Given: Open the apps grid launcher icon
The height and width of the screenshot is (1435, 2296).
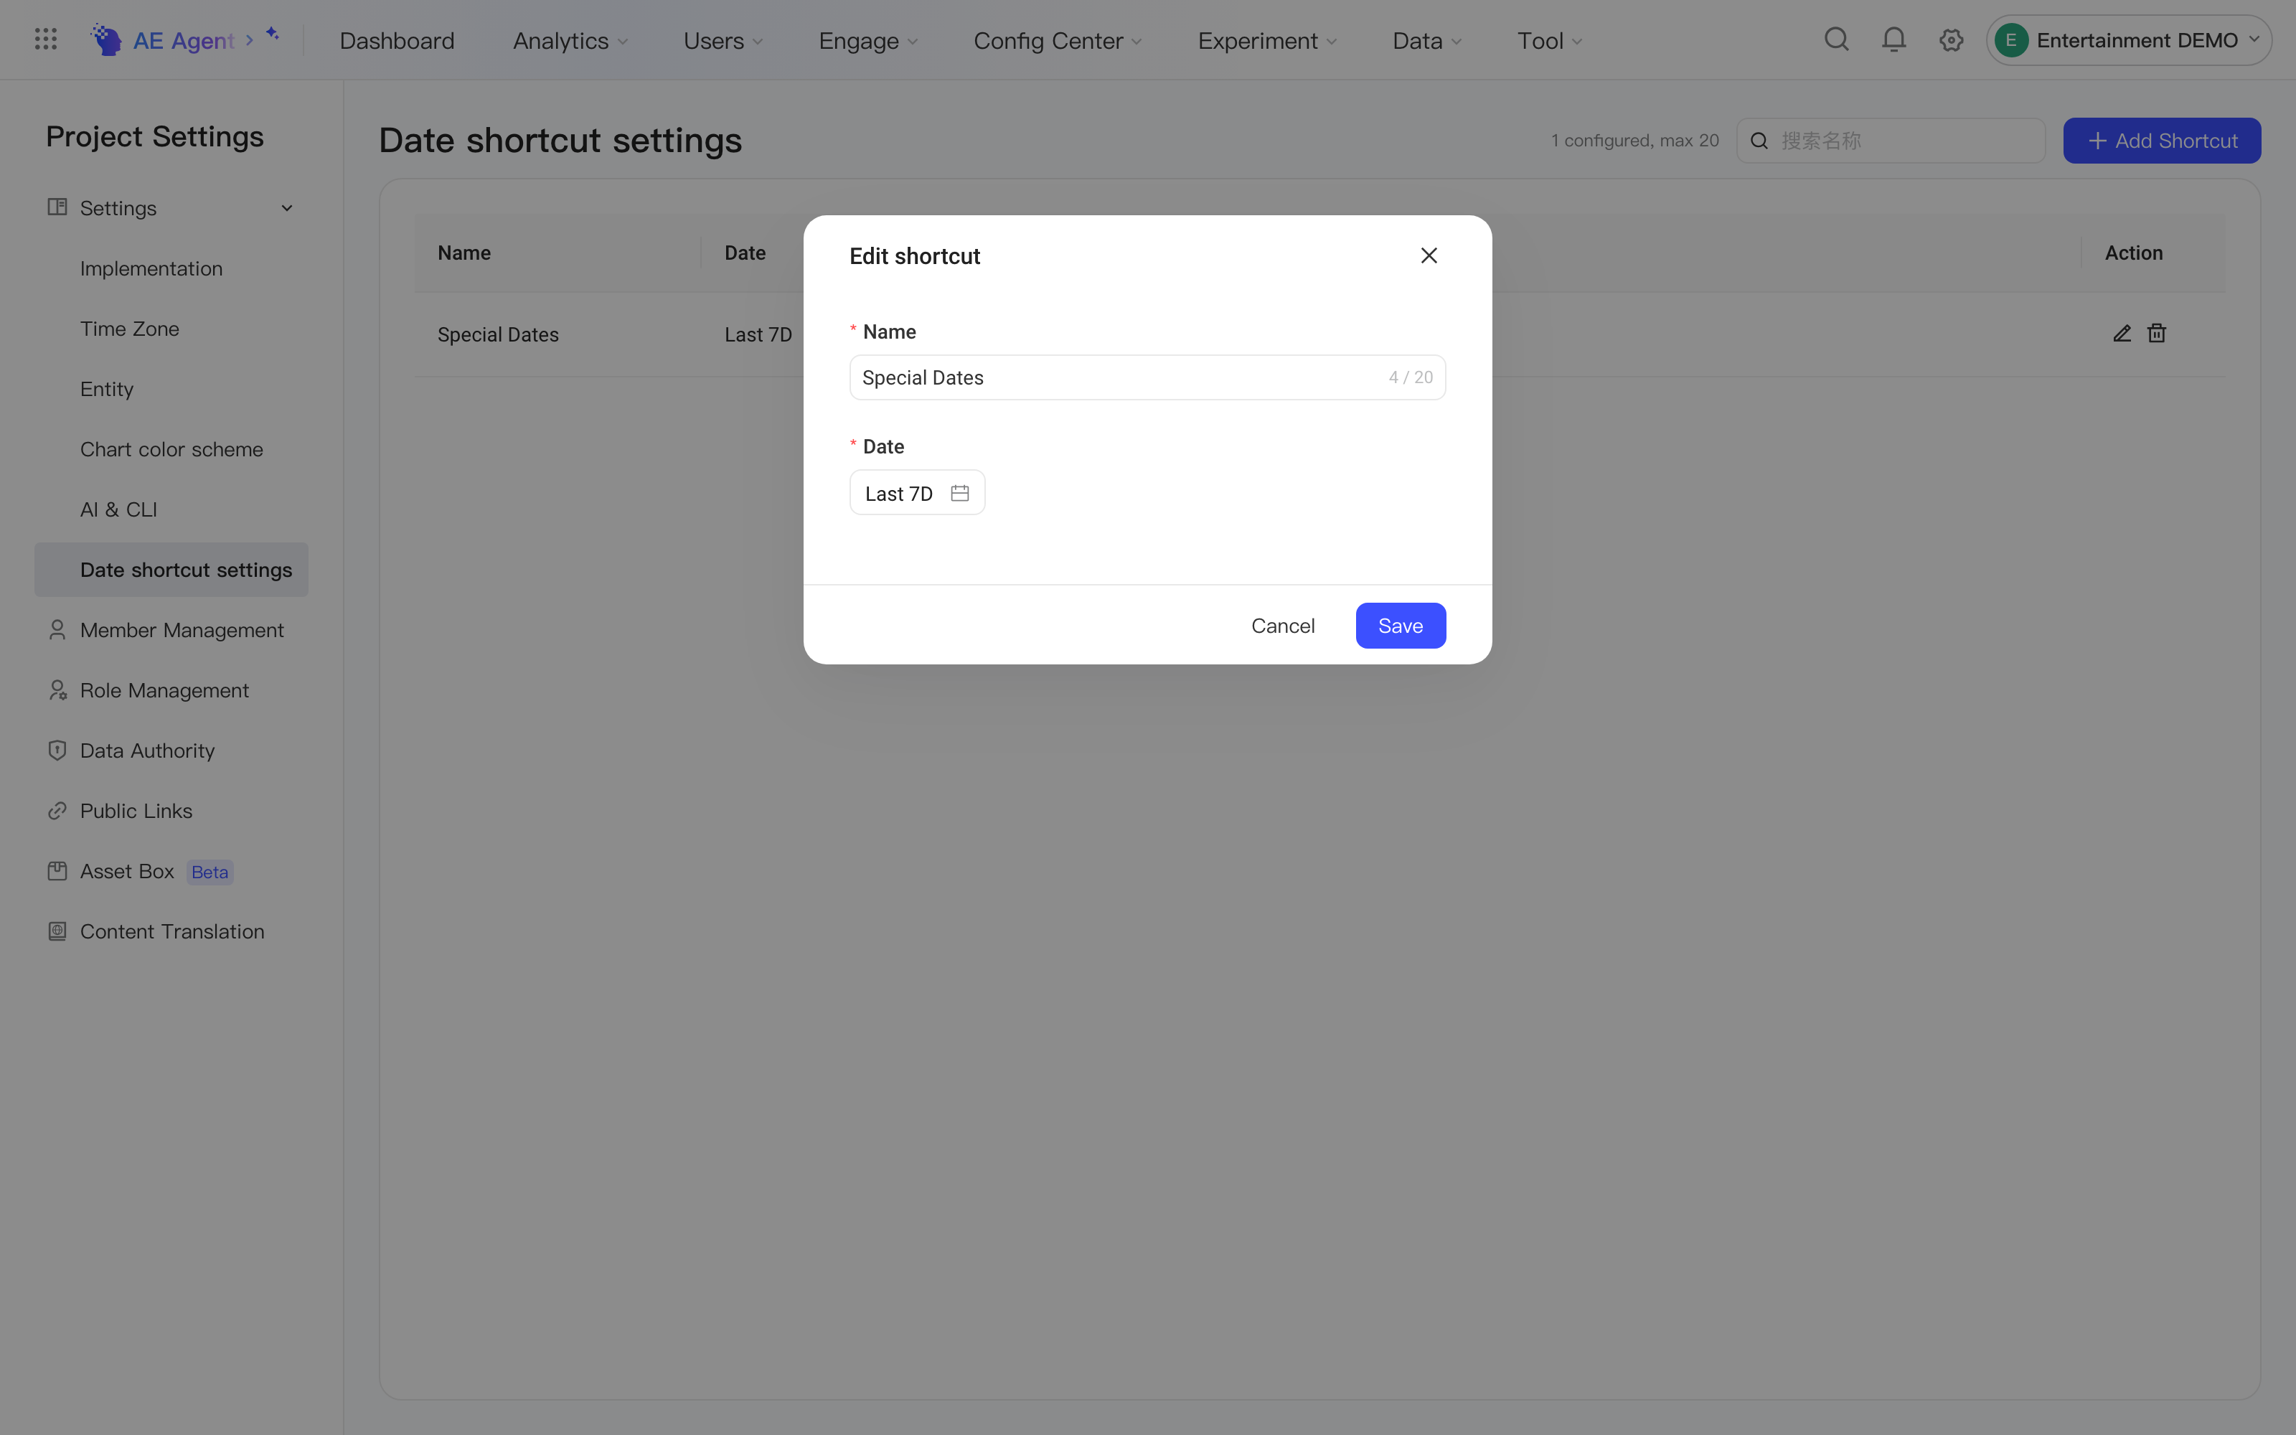Looking at the screenshot, I should pyautogui.click(x=45, y=40).
